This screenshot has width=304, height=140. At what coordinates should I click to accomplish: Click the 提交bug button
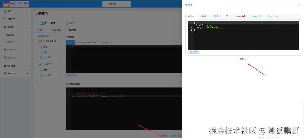tap(243, 59)
